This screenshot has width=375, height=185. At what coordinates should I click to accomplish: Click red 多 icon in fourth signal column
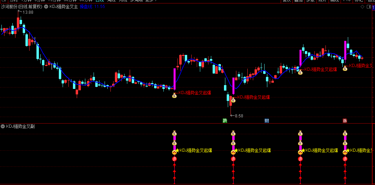click(x=345, y=159)
